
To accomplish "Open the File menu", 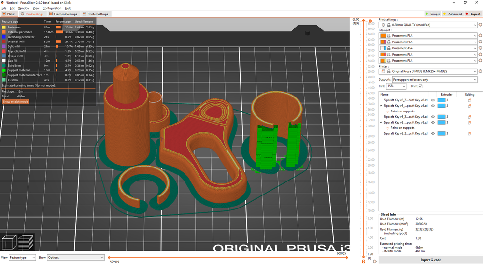I will coord(4,8).
